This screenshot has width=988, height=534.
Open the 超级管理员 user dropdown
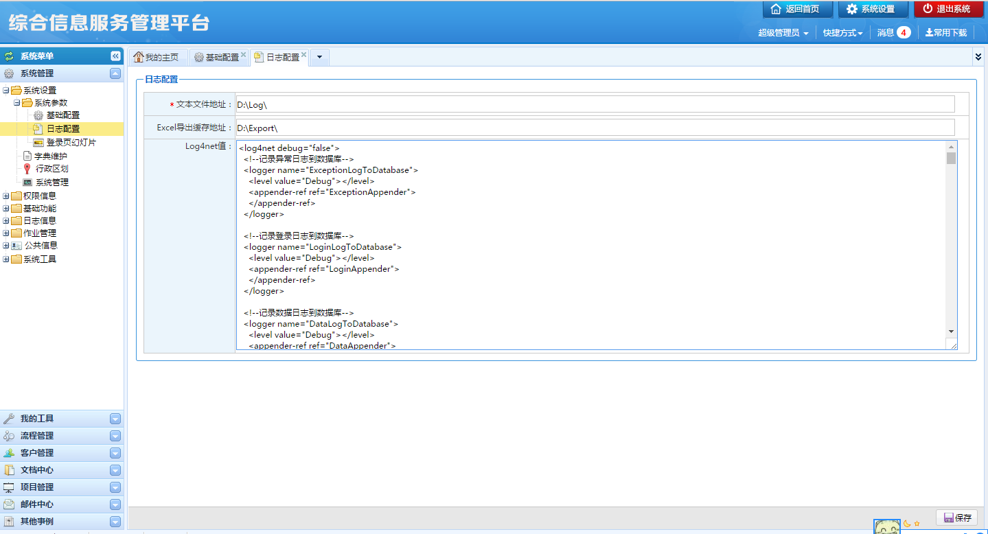783,32
